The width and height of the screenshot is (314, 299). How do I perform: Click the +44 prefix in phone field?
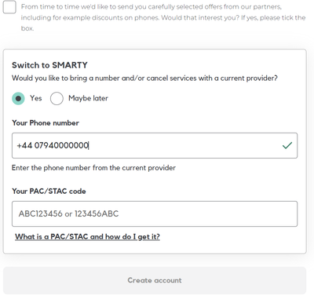coord(24,145)
